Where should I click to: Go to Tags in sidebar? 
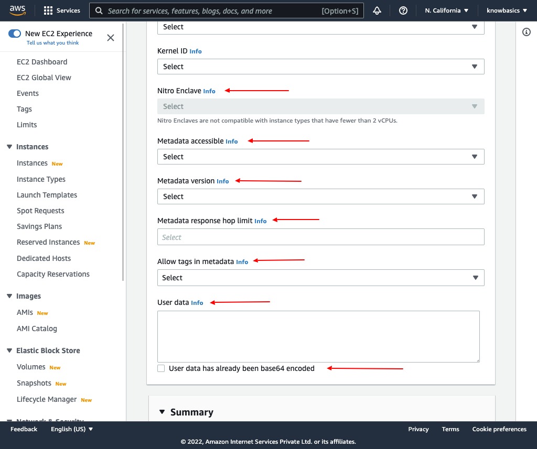(24, 109)
